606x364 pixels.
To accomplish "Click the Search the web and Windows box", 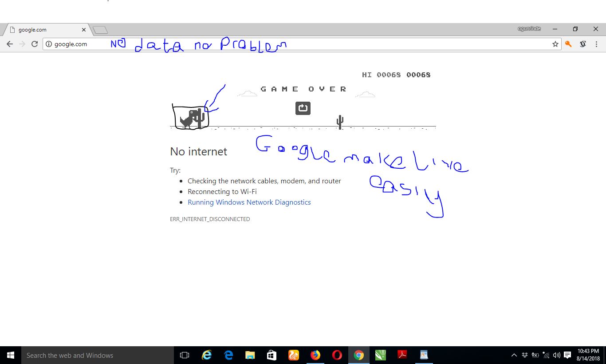I will (x=98, y=355).
